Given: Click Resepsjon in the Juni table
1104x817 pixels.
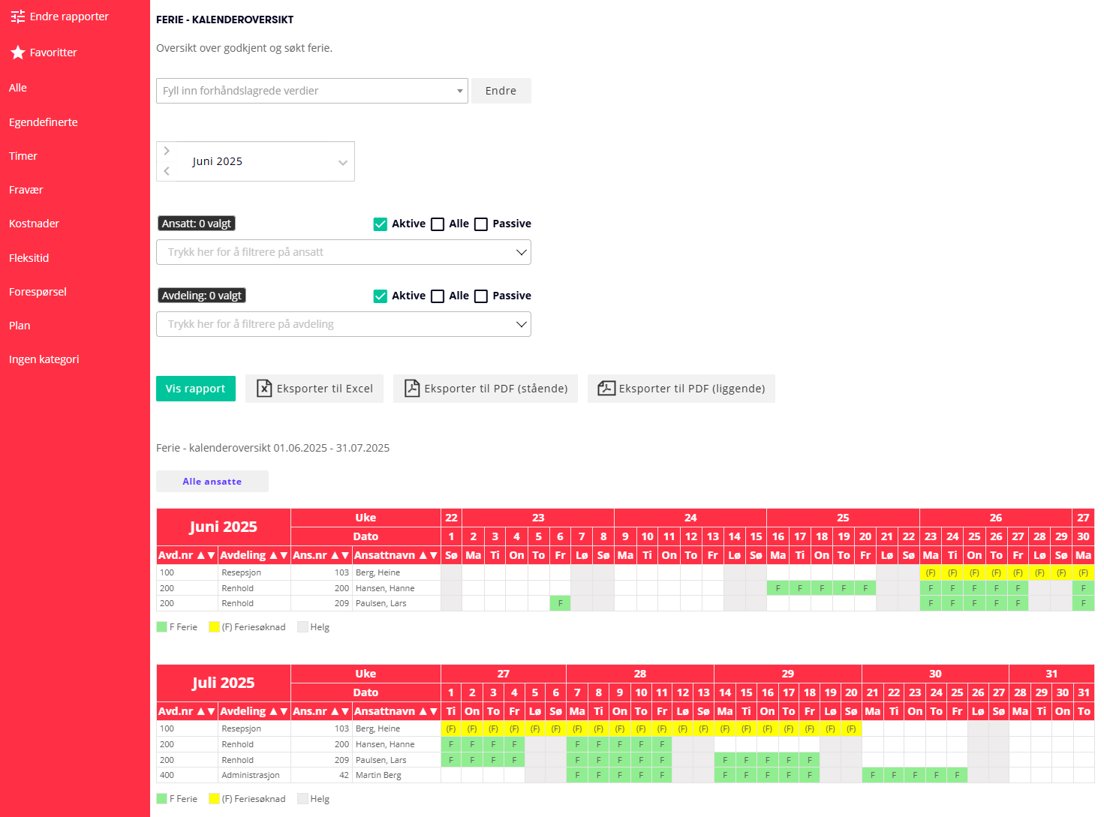Looking at the screenshot, I should [242, 572].
